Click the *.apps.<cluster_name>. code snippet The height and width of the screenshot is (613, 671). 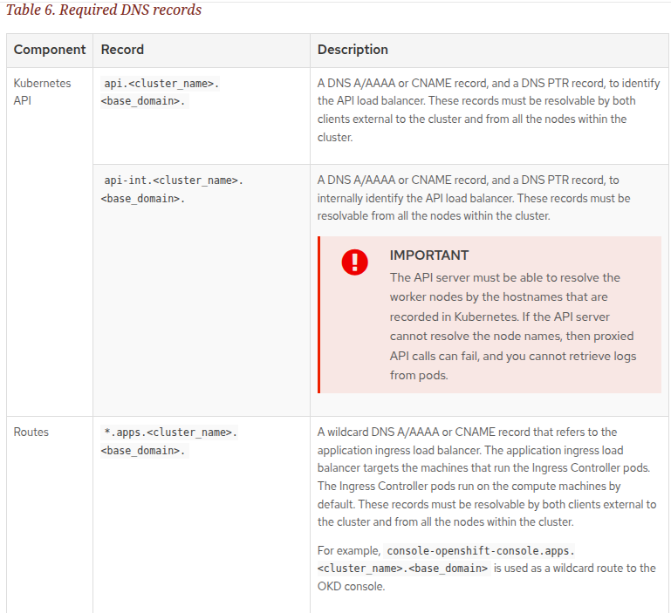coord(169,433)
